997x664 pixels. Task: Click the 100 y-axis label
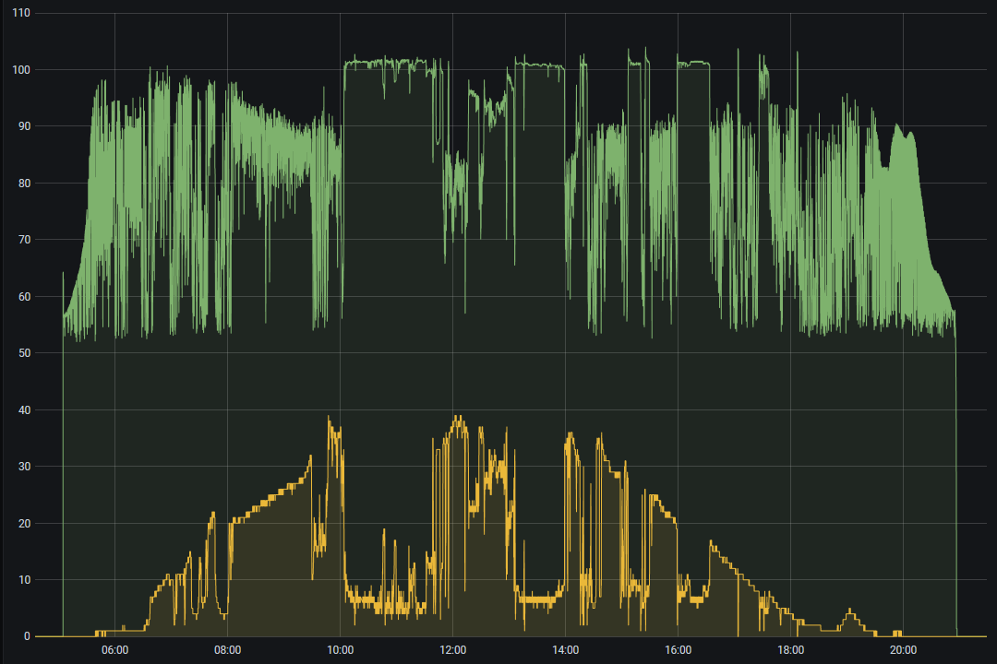[x=21, y=70]
